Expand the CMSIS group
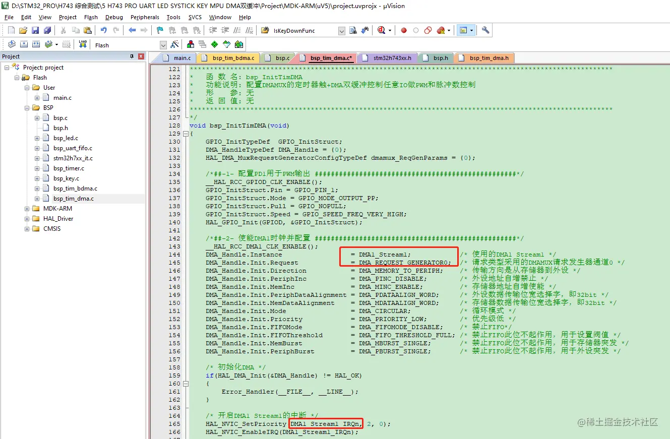The width and height of the screenshot is (670, 439). (x=27, y=229)
